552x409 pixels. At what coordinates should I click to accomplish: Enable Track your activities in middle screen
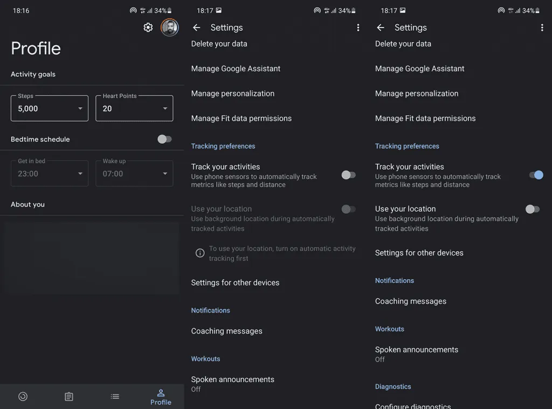(x=349, y=175)
